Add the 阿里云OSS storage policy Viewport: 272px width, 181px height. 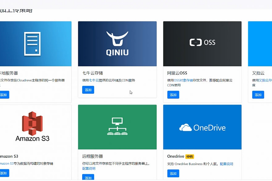tap(173, 95)
